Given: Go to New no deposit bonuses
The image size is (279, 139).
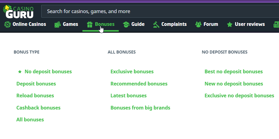Looking at the screenshot, I should (x=234, y=84).
